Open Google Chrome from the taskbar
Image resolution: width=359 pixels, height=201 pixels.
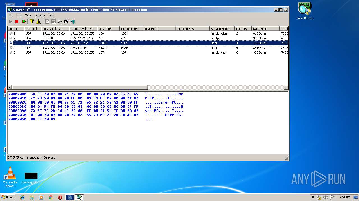(50, 197)
